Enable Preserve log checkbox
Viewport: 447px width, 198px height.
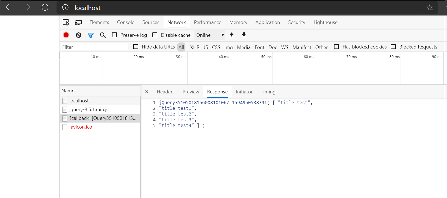point(114,35)
